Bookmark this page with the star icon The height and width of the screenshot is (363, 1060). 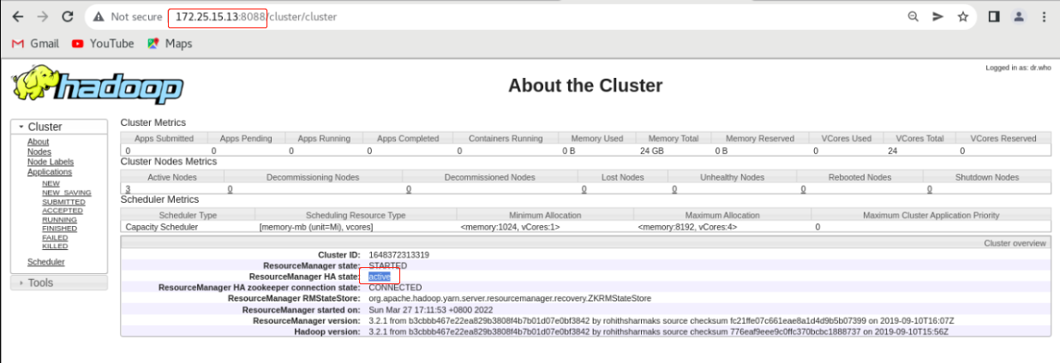click(962, 16)
